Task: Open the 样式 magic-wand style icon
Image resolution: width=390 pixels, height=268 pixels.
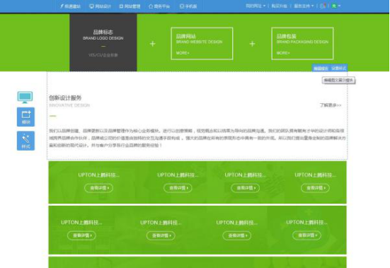Action: (26, 141)
